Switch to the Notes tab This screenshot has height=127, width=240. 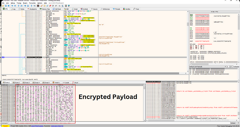[x=21, y=9]
